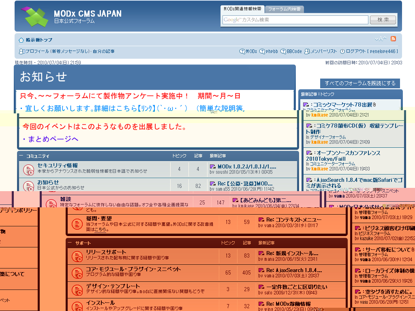The image size is (415, 311).
Task: Click the デザイン・テンプレート forum status icon
Action: coord(77,290)
